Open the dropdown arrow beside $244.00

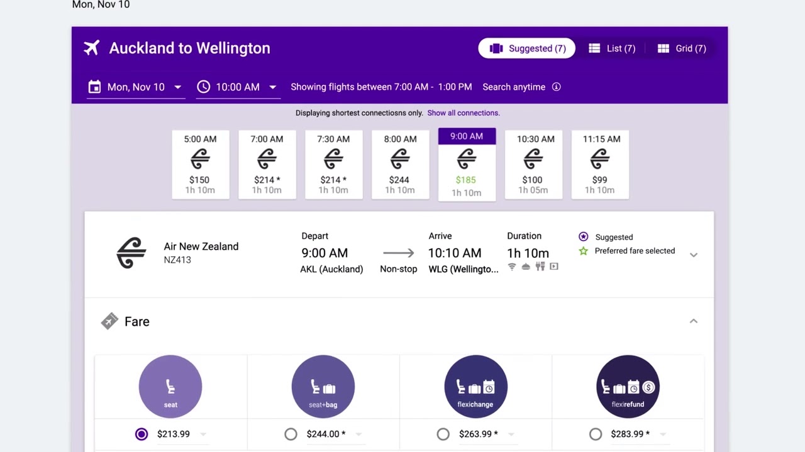[x=358, y=434]
